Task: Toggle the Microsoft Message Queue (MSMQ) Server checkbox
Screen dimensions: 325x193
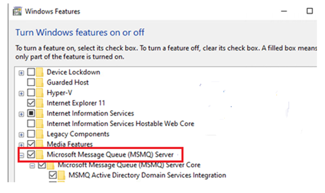Action: click(31, 154)
